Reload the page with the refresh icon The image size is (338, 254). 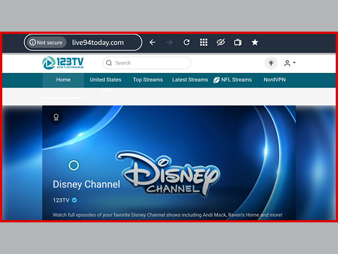186,42
